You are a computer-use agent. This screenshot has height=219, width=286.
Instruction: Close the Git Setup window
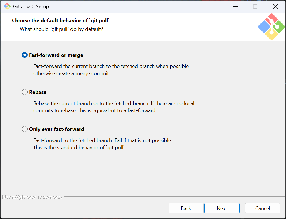(x=275, y=6)
